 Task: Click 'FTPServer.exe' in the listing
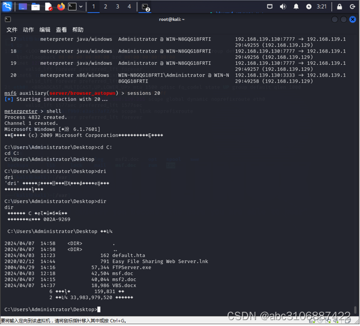click(132, 268)
